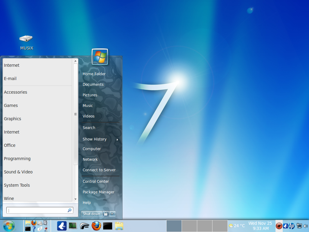The width and height of the screenshot is (309, 232).
Task: Click the menu scrollbar down arrow
Action: (75, 199)
